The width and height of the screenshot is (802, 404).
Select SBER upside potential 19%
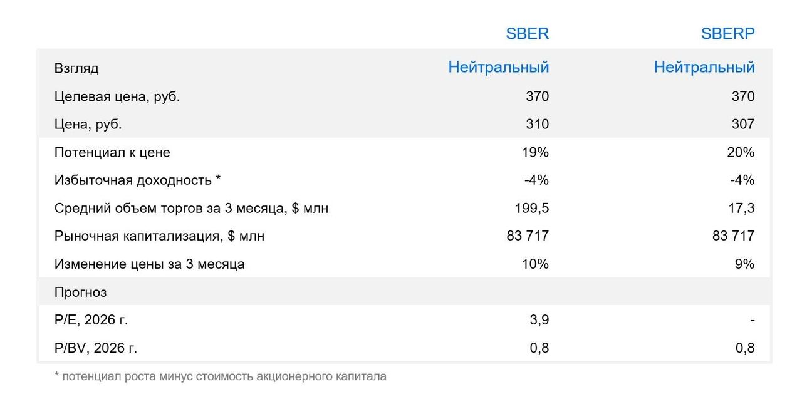click(536, 152)
